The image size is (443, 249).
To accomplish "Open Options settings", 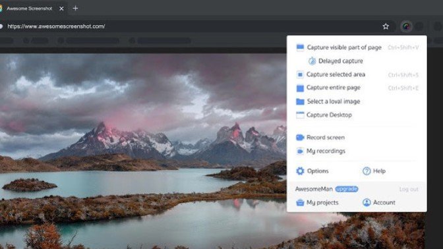I will click(x=318, y=171).
